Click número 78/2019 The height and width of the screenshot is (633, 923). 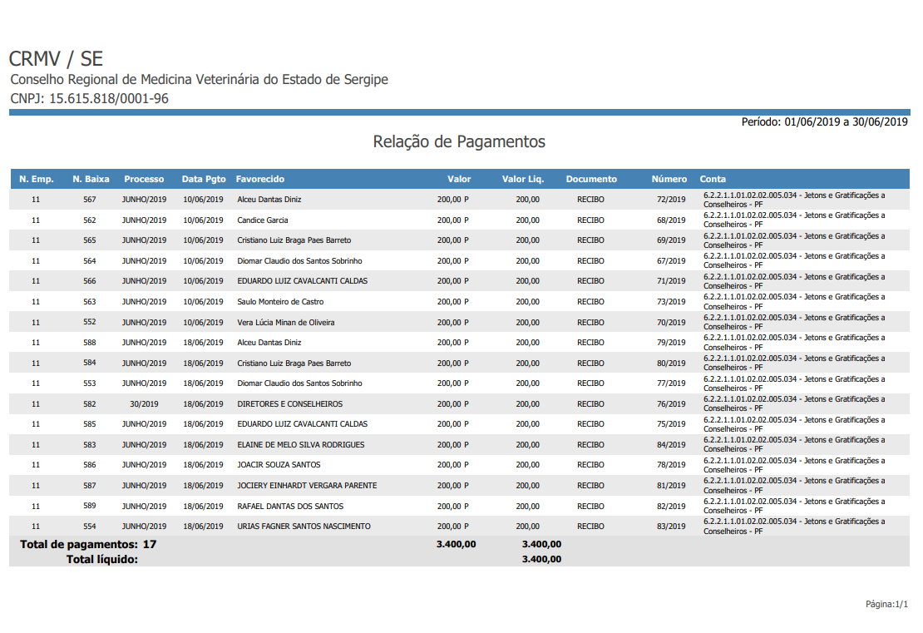click(672, 465)
